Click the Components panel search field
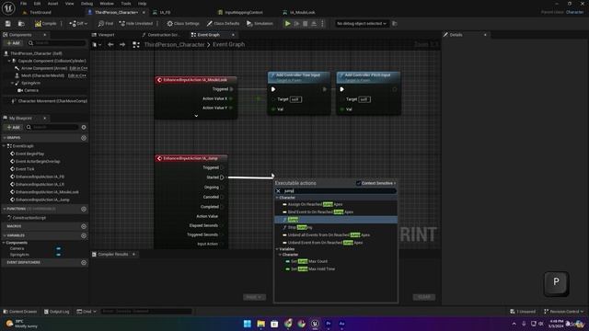This screenshot has width=589, height=331. 57,43
